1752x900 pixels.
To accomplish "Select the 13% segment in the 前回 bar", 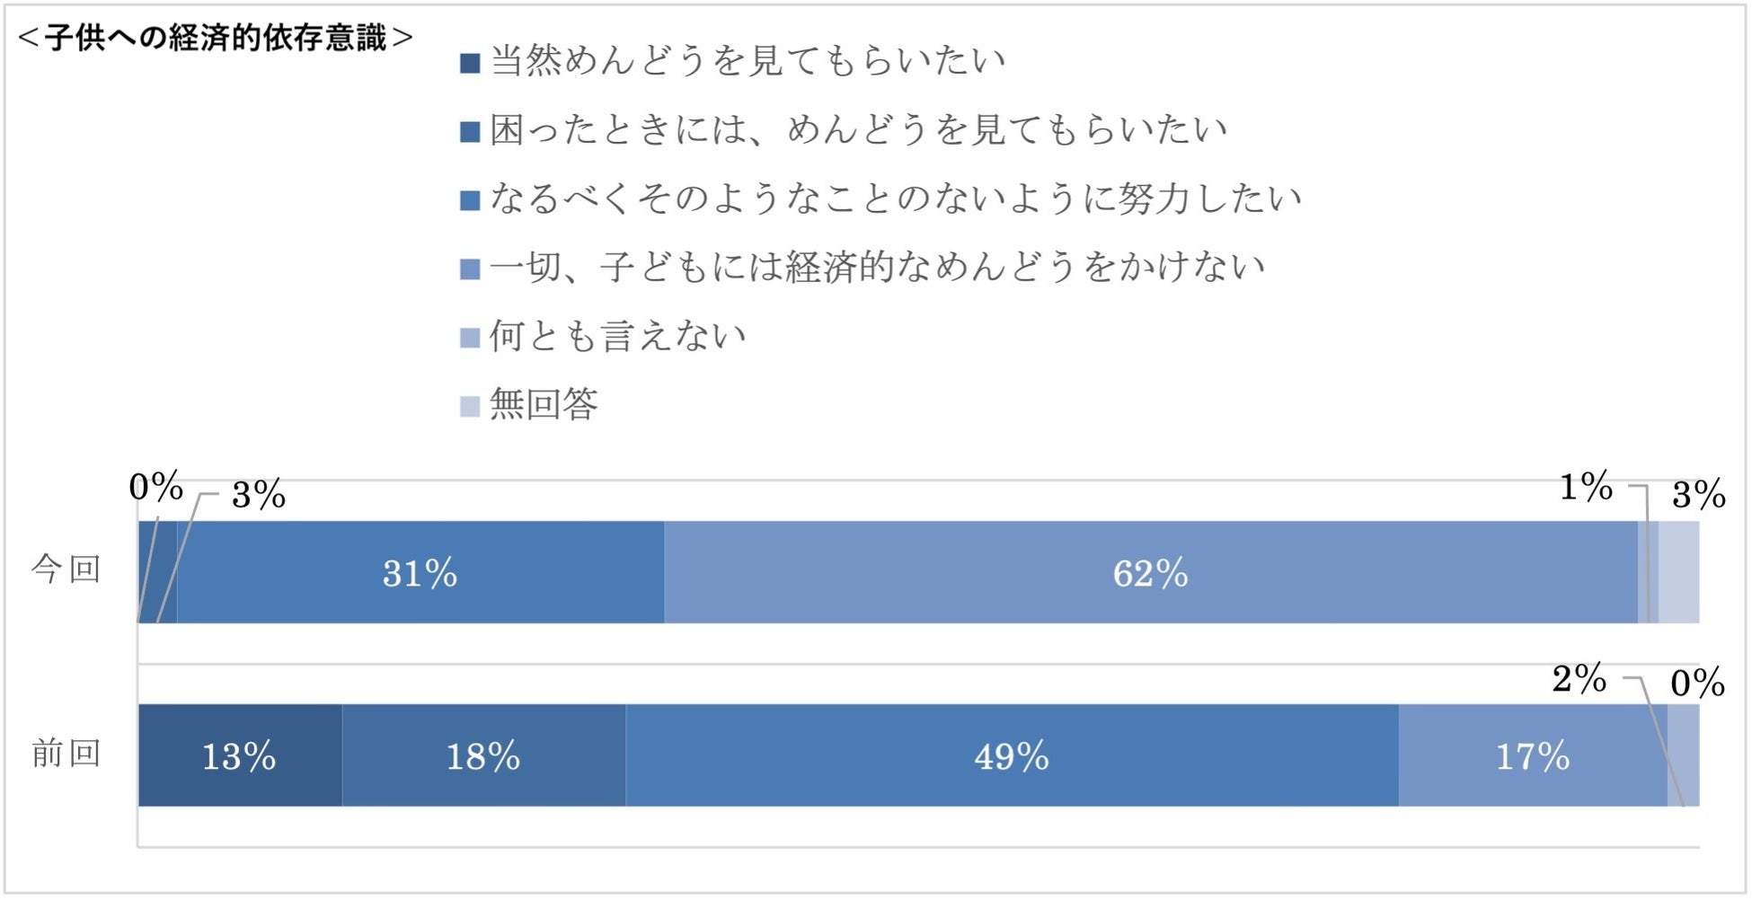I will (x=239, y=756).
